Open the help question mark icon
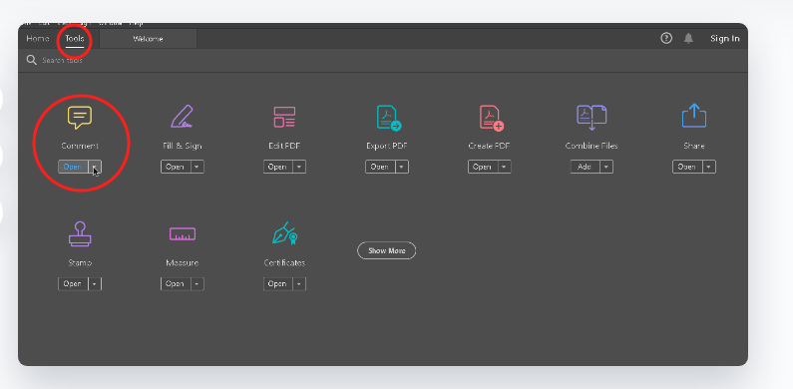This screenshot has width=793, height=389. click(x=666, y=39)
